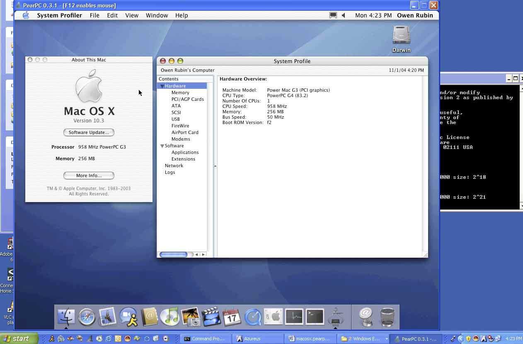The width and height of the screenshot is (523, 344).
Task: Open iCal calendar dock icon
Action: (232, 317)
